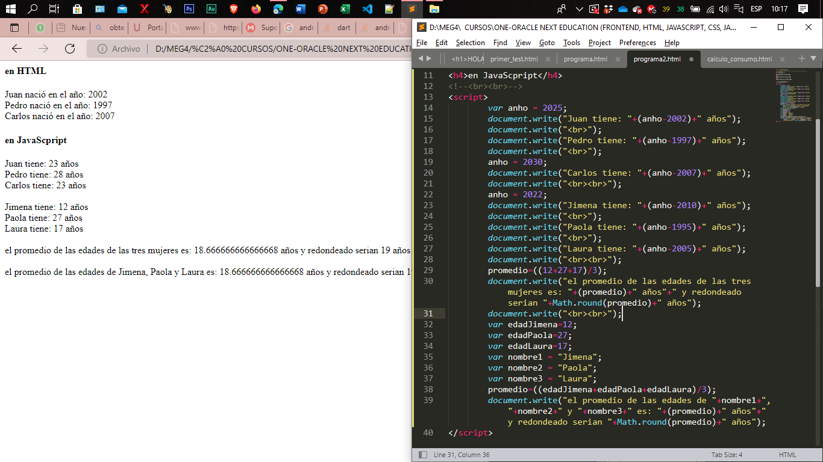The width and height of the screenshot is (823, 462).
Task: Switch to the 'obte' search Edge tab
Action: (x=110, y=28)
